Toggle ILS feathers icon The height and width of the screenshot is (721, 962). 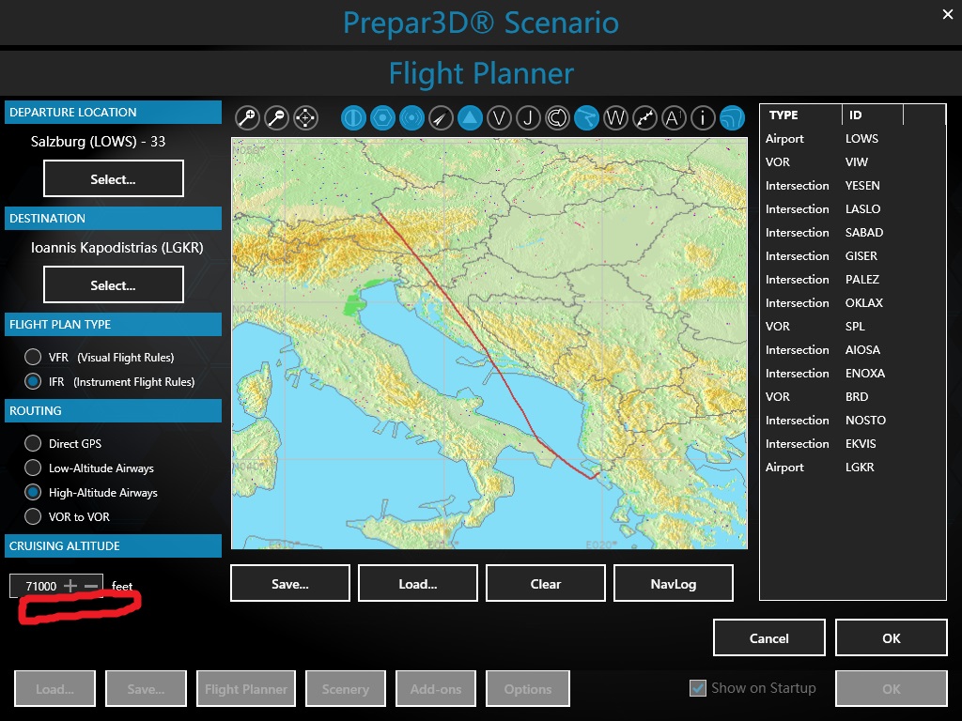(x=441, y=117)
